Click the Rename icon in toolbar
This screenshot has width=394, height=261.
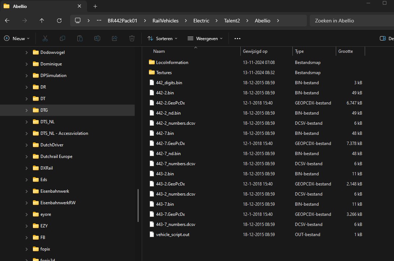[97, 38]
